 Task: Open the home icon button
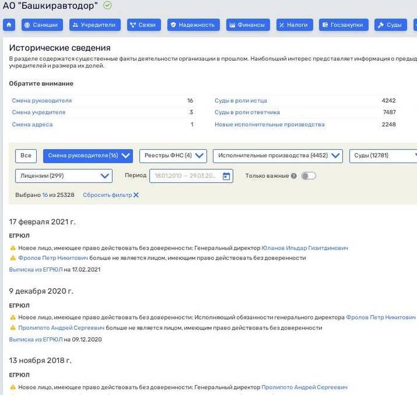(9, 25)
